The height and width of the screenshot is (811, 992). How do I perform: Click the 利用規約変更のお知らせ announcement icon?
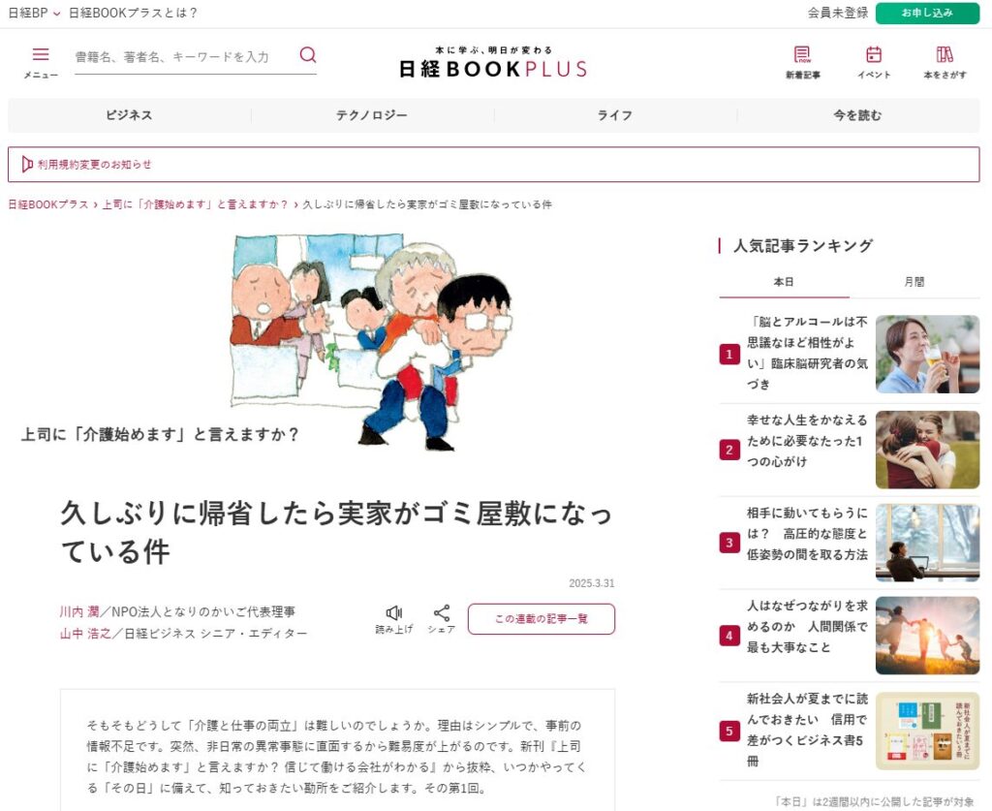[x=27, y=165]
